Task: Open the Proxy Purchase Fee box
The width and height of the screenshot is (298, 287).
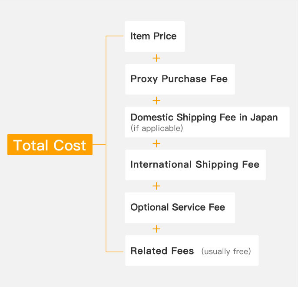Action: click(180, 79)
